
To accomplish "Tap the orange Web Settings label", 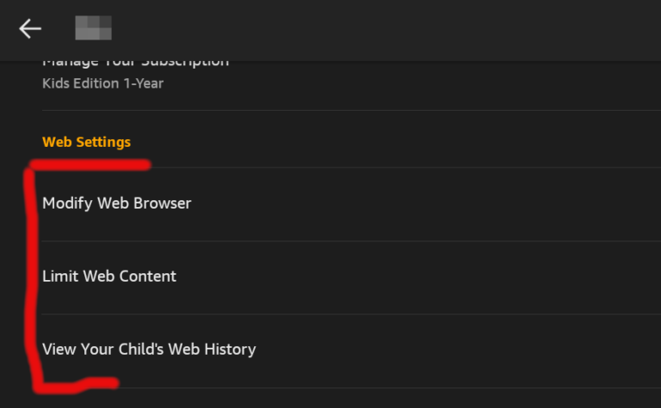I will point(86,142).
